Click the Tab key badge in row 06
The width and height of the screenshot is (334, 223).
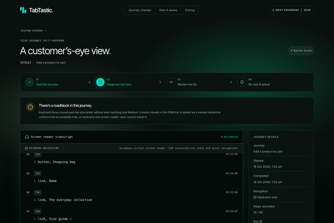coord(37,192)
